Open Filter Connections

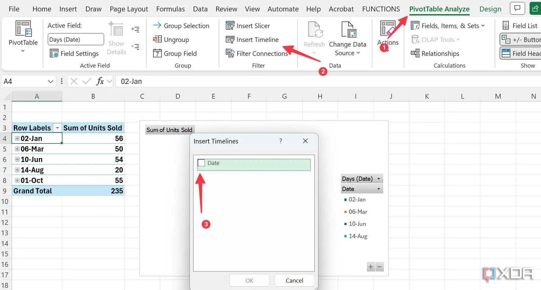click(x=257, y=53)
